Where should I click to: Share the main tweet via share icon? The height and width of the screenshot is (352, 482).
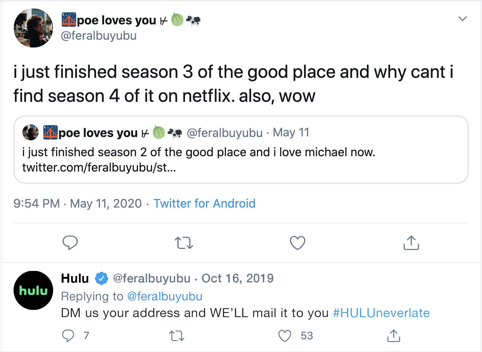coord(411,243)
